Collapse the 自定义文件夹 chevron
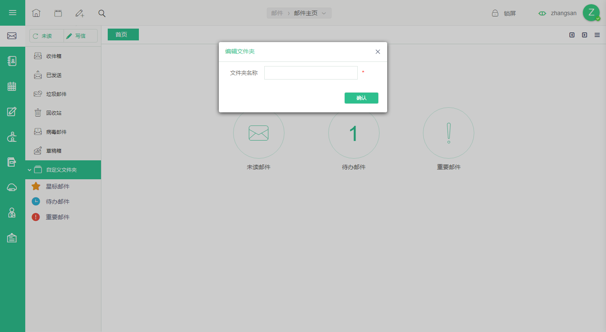 pos(29,170)
